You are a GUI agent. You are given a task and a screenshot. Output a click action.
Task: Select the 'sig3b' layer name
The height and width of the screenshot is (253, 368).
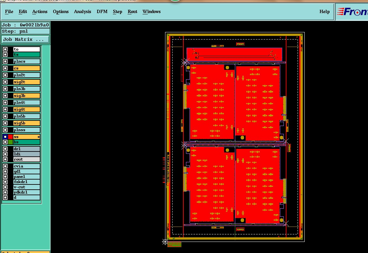26,96
